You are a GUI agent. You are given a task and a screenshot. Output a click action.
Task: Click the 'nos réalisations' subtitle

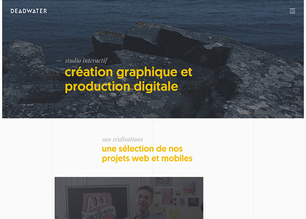tap(122, 139)
